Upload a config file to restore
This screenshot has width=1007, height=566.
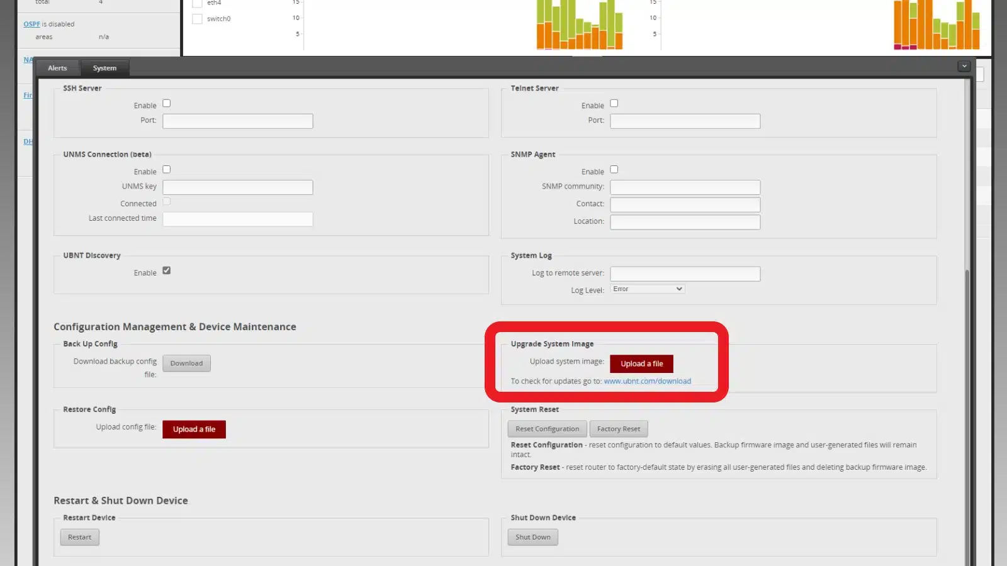click(x=194, y=429)
